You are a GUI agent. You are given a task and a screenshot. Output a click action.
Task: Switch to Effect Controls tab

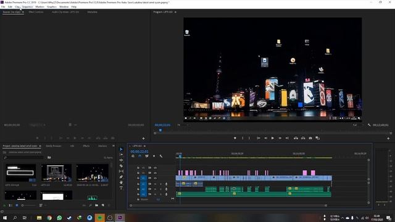tap(36, 12)
